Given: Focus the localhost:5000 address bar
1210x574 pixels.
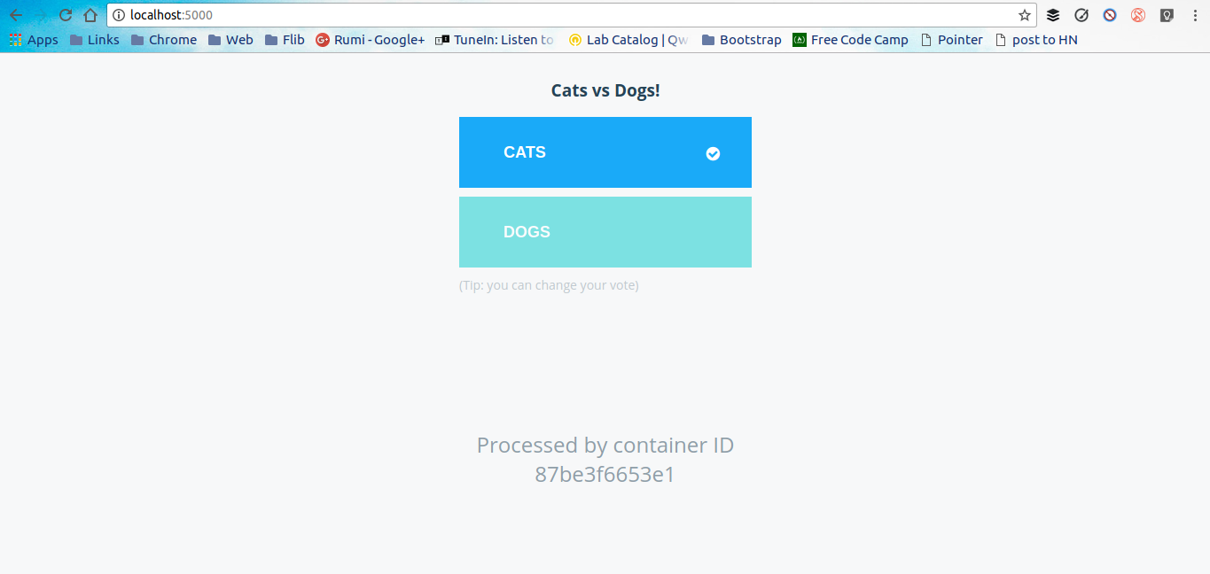Looking at the screenshot, I should pyautogui.click(x=567, y=15).
